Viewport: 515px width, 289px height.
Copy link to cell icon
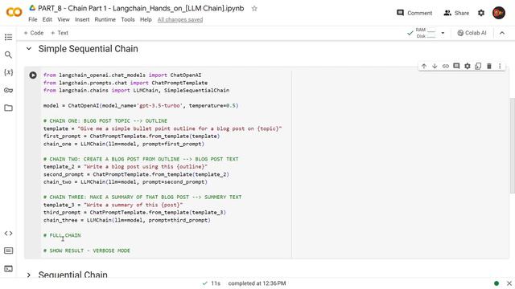pos(446,66)
